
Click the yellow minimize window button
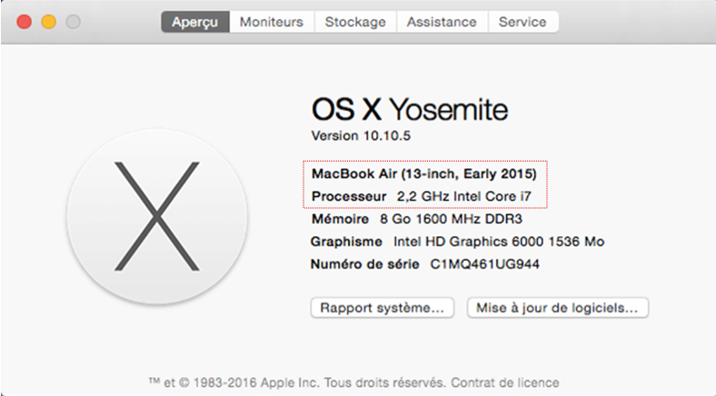point(49,22)
